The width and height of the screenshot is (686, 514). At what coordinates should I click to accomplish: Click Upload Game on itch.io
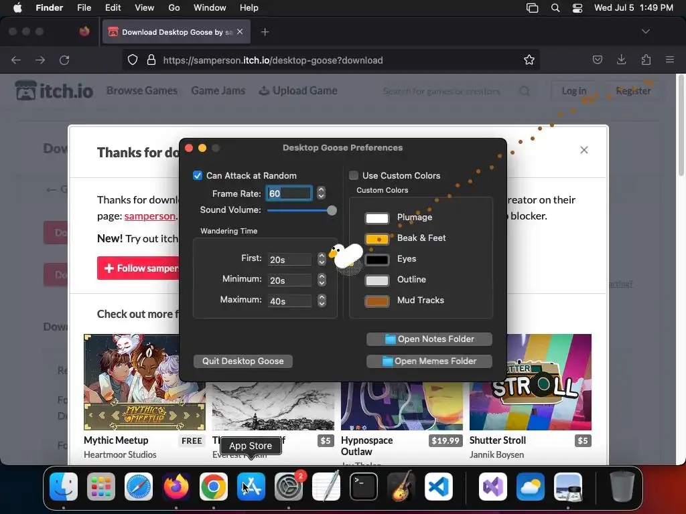click(x=298, y=90)
